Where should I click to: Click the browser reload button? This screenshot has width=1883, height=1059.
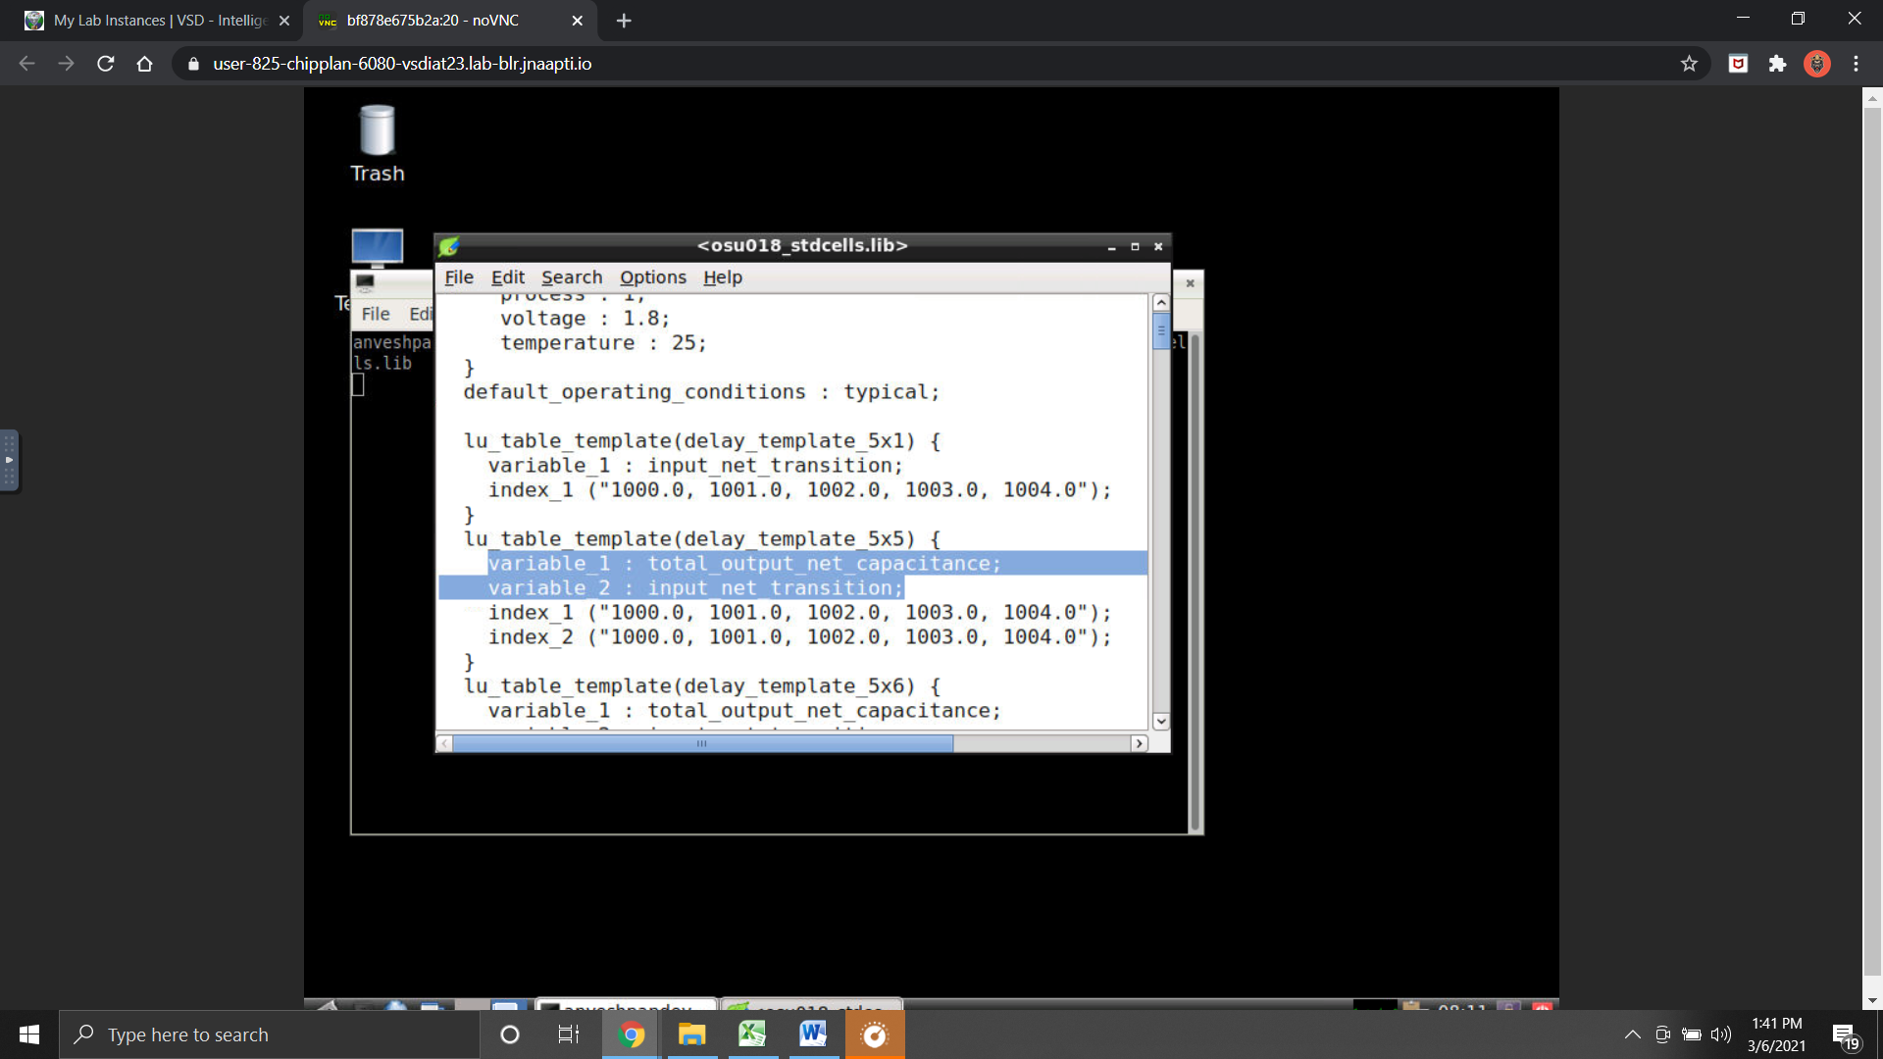pyautogui.click(x=106, y=64)
